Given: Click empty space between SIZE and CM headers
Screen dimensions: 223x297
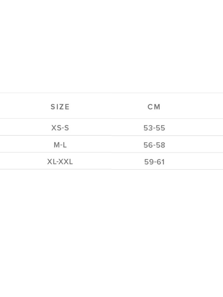Looking at the screenshot, I should click(x=107, y=107).
